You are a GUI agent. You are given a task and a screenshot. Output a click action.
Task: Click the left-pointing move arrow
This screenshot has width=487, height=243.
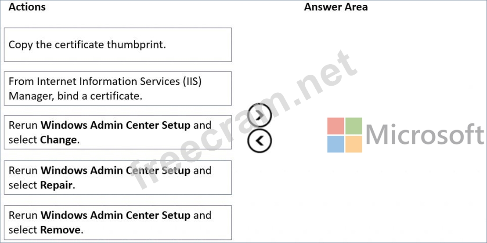(260, 141)
